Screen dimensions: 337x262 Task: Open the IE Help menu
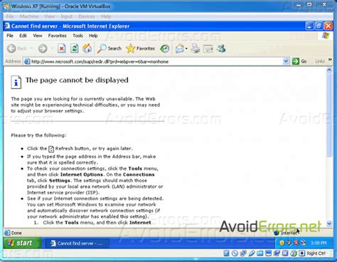pos(93,36)
